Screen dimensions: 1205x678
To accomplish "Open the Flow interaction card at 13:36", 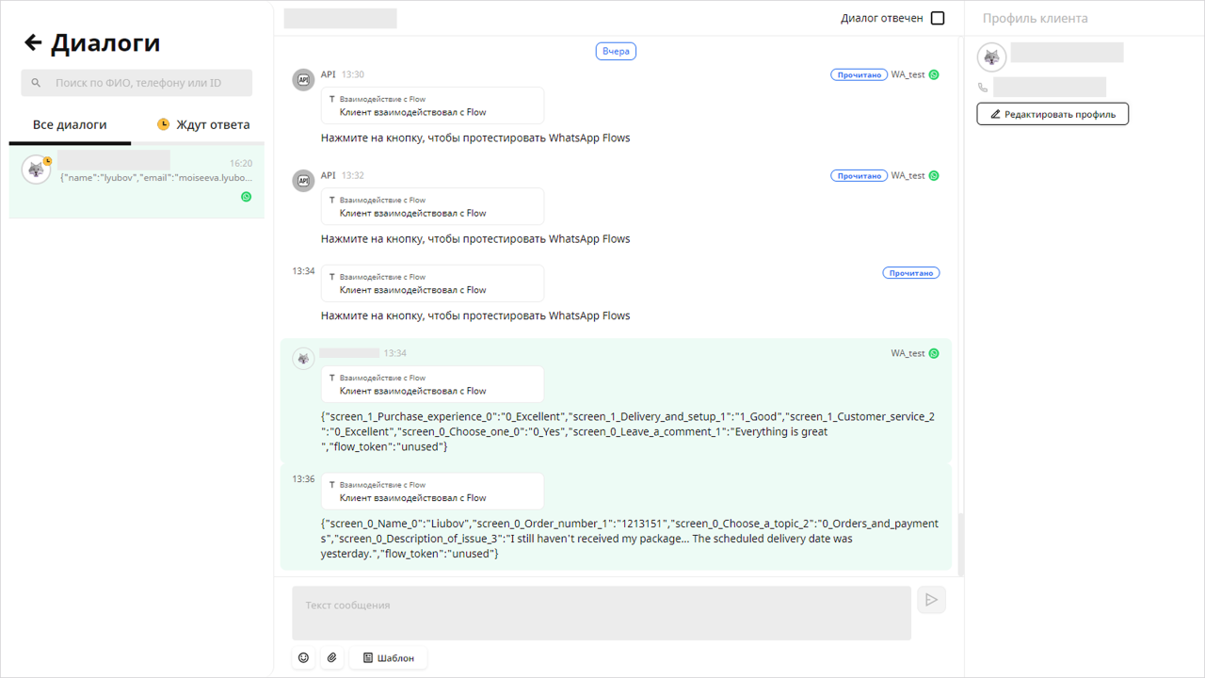I will (x=432, y=492).
